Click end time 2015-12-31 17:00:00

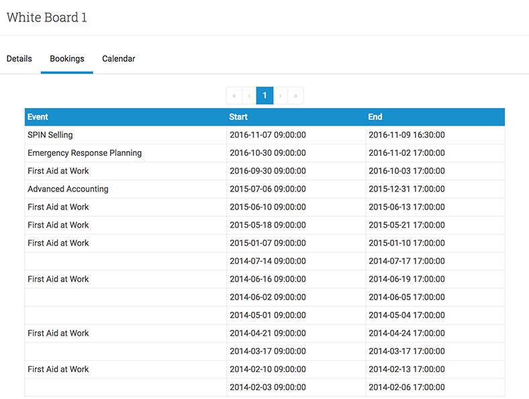[x=407, y=189]
